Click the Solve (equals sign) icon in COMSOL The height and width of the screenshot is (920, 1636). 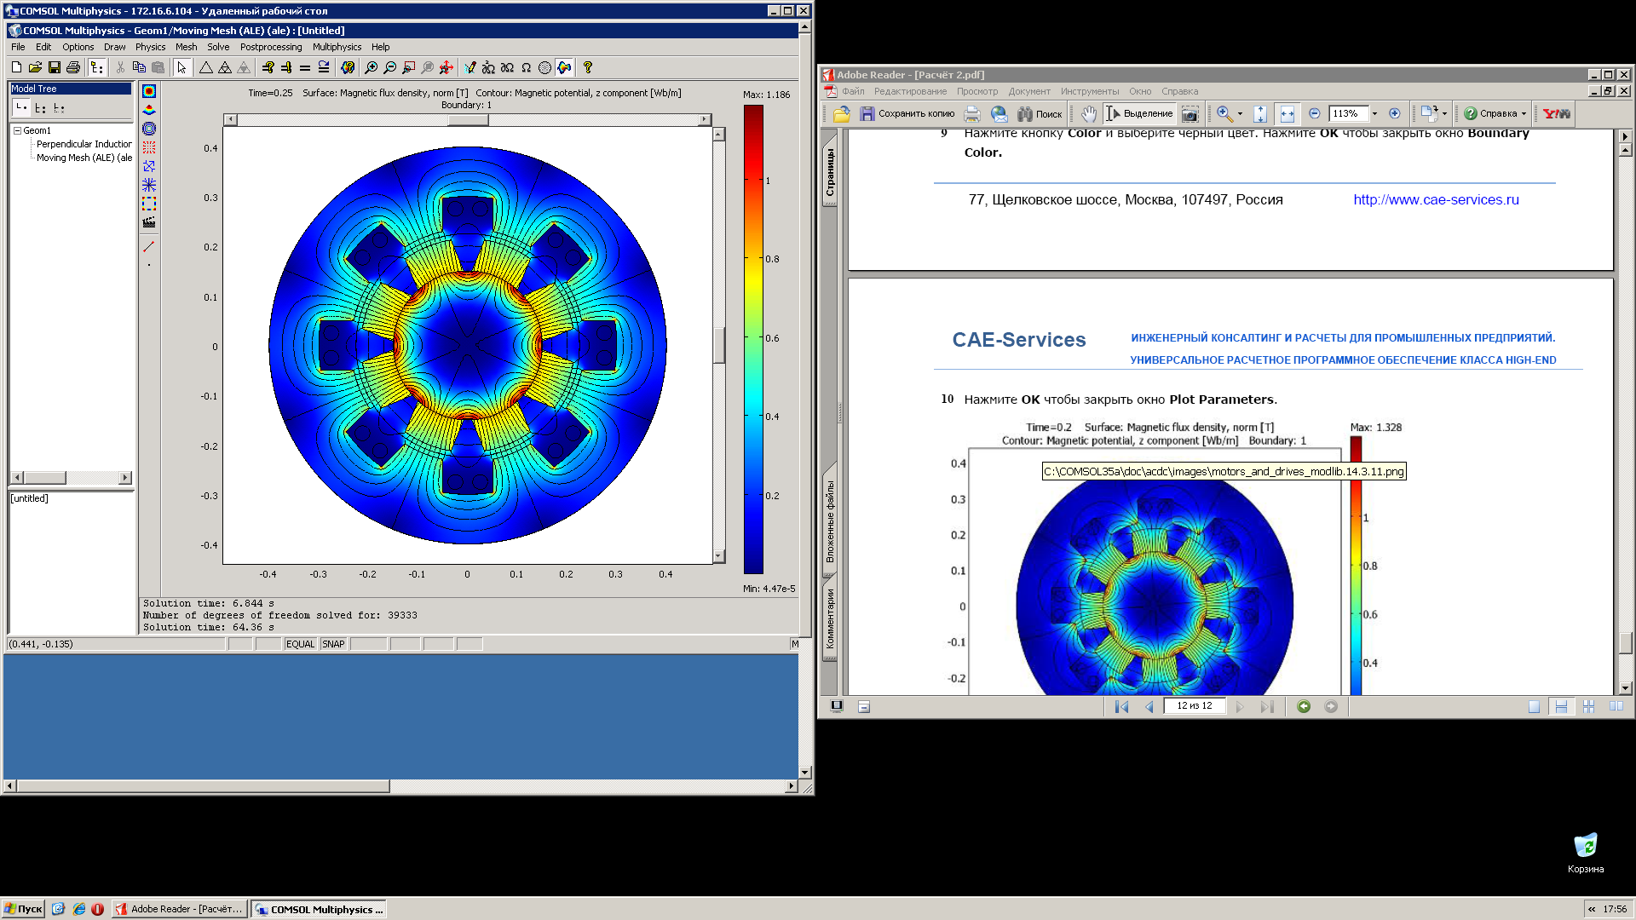305,67
